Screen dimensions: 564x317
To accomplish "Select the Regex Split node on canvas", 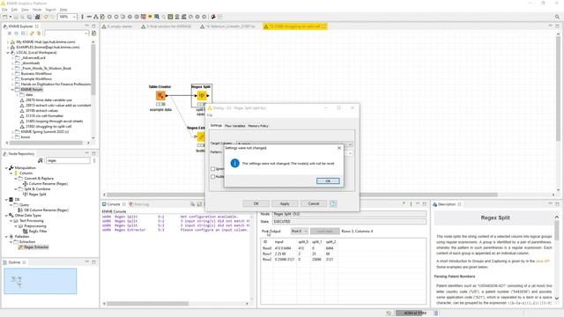I will [202, 96].
